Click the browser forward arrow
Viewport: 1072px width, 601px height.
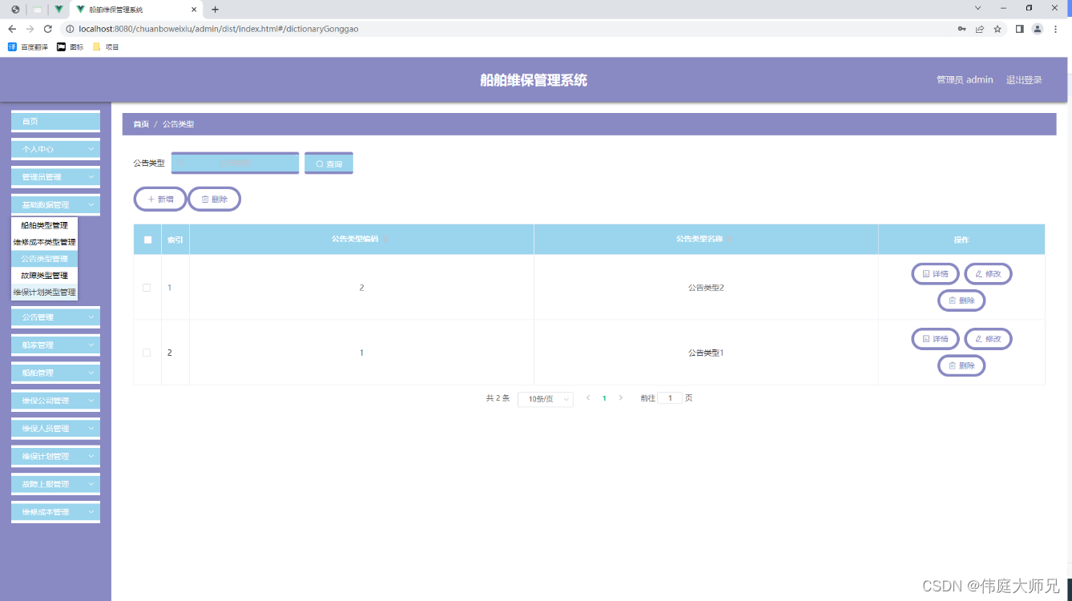pyautogui.click(x=30, y=29)
